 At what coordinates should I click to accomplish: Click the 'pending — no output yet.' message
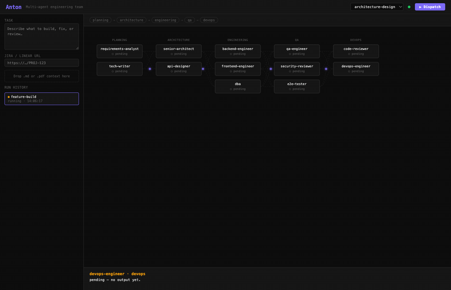click(115, 280)
